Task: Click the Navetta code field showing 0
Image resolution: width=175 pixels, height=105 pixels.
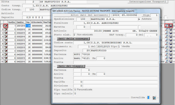Action: pos(81,27)
